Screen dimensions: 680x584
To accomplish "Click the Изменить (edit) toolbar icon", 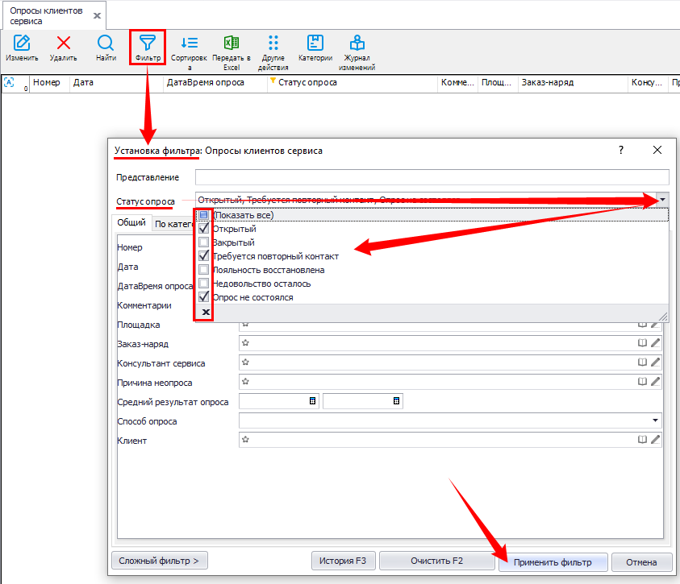I will (x=22, y=44).
